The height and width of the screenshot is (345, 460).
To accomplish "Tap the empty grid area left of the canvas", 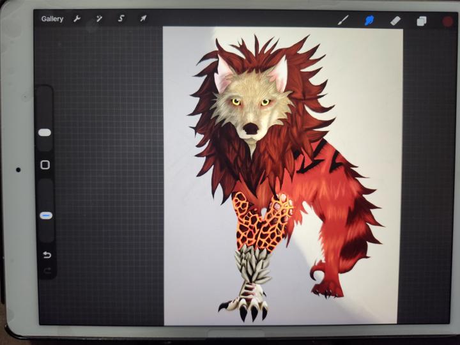I will coord(109,192).
